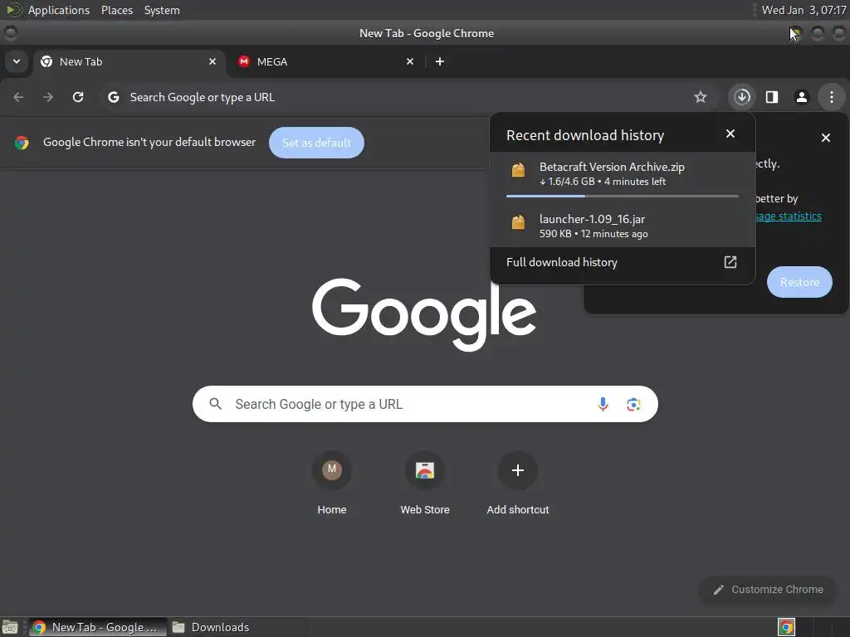
Task: Expand the tab search dropdown arrow
Action: point(17,61)
